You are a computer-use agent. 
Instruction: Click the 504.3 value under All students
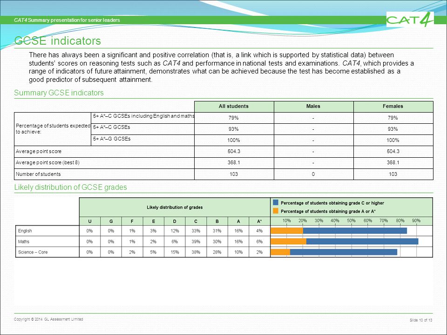coord(234,151)
